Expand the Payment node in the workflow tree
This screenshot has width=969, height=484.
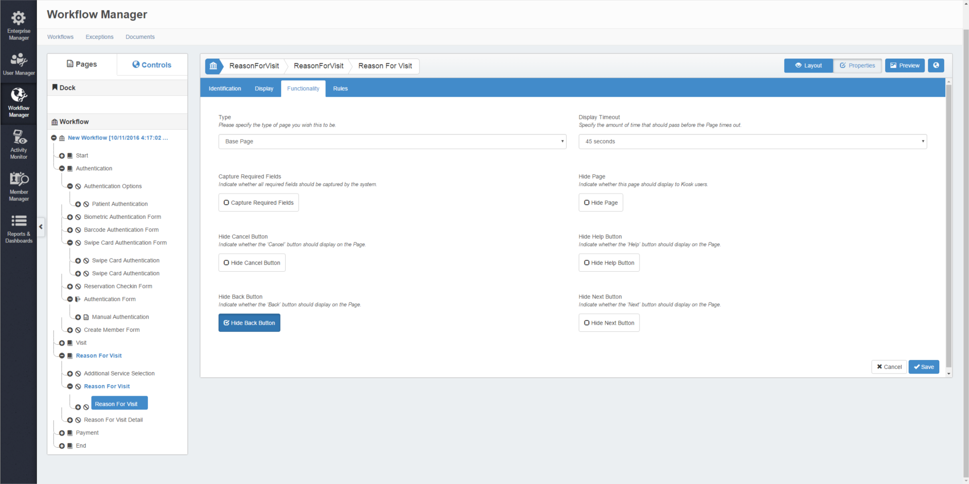coord(62,433)
